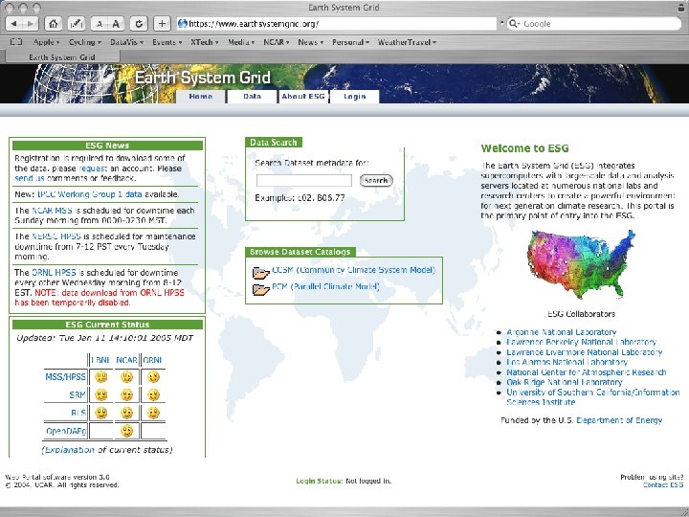Follow the Department of Energy link
This screenshot has height=517, width=689.
(619, 420)
